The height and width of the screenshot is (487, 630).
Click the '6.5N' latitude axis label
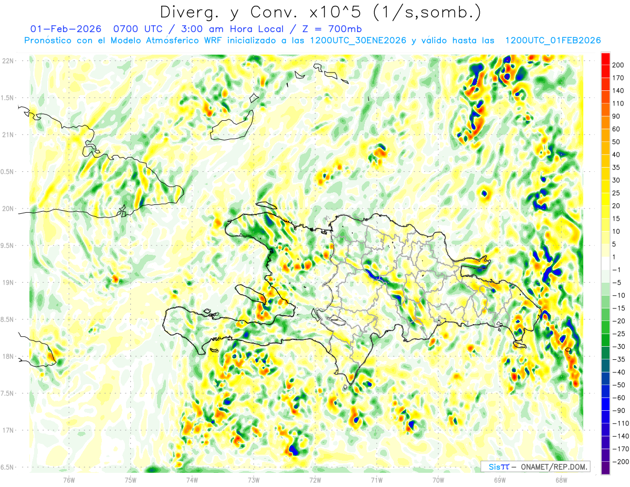(8, 467)
